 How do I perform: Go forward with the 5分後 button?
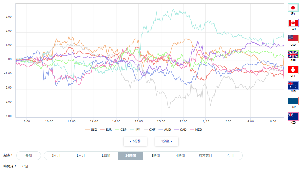[x=167, y=142]
